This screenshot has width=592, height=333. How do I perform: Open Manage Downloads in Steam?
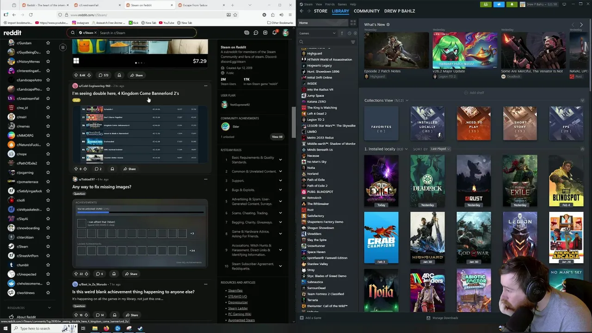pyautogui.click(x=442, y=318)
